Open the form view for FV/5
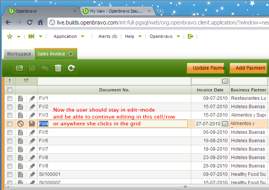269x190 pixels. pyautogui.click(x=20, y=132)
